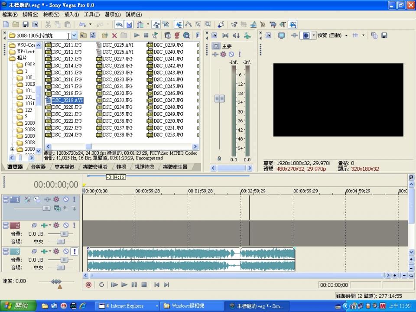Open track FX on audio track 2
This screenshot has height=312, width=416.
(x=56, y=225)
